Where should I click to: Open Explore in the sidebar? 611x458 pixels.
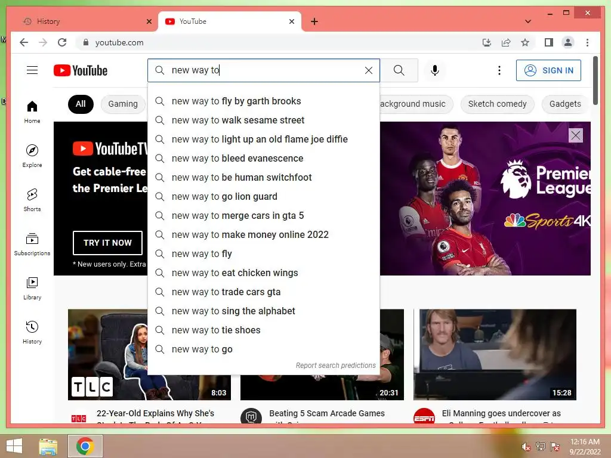click(32, 156)
